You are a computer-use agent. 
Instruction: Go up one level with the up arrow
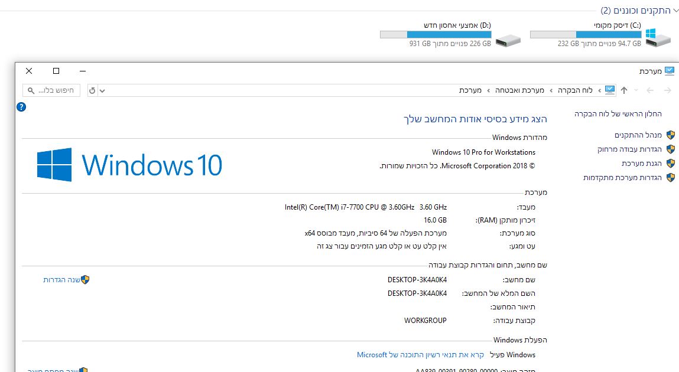[624, 90]
